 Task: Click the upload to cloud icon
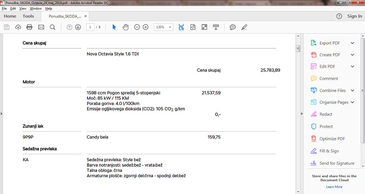click(18, 27)
